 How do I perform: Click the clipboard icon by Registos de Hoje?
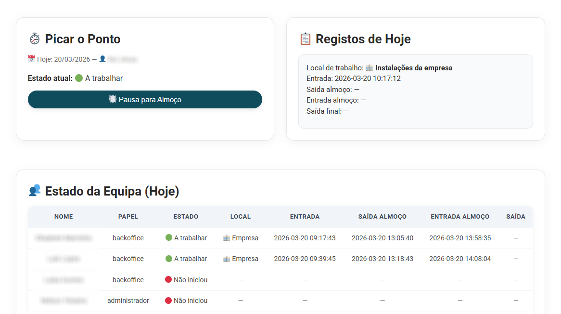point(305,39)
